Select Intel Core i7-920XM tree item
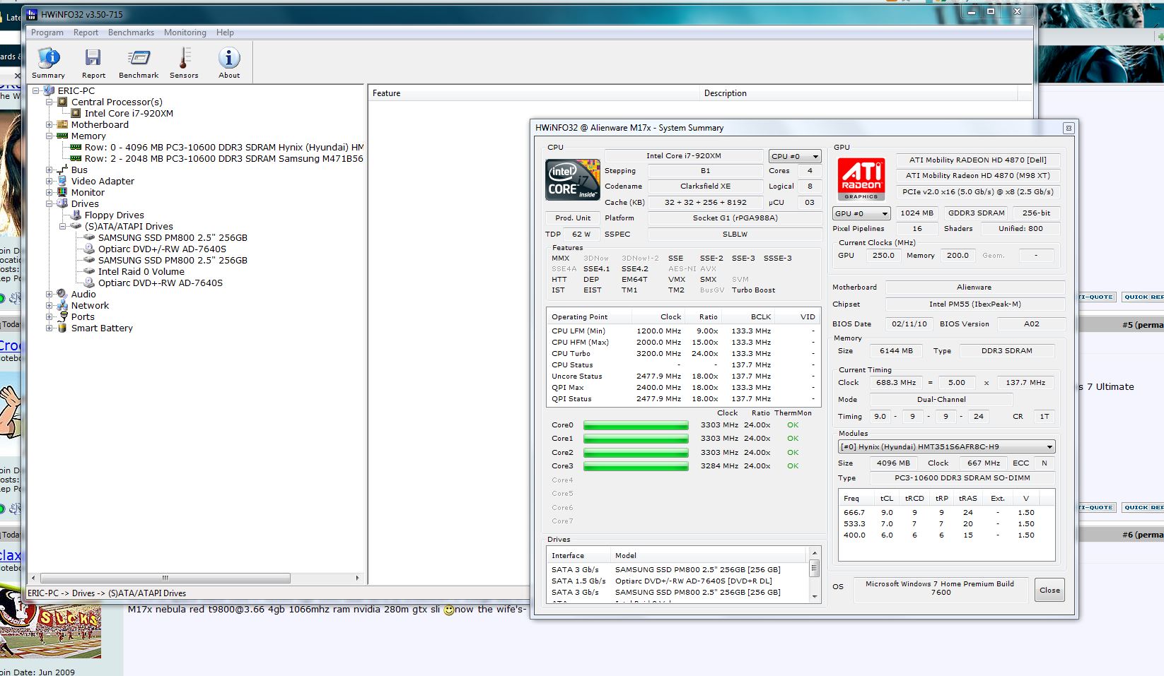This screenshot has width=1164, height=676. (129, 113)
